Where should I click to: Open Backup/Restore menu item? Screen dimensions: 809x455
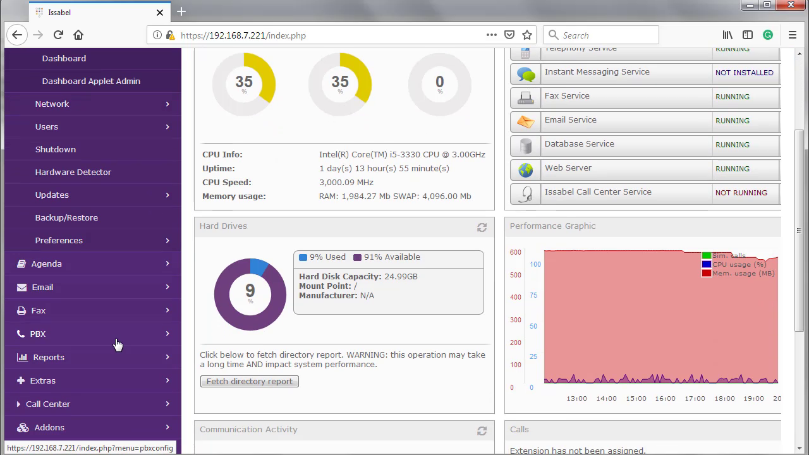(x=66, y=217)
